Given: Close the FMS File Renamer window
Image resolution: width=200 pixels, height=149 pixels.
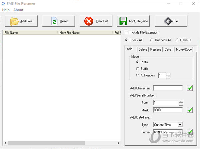Looking at the screenshot, I should [x=193, y=4].
